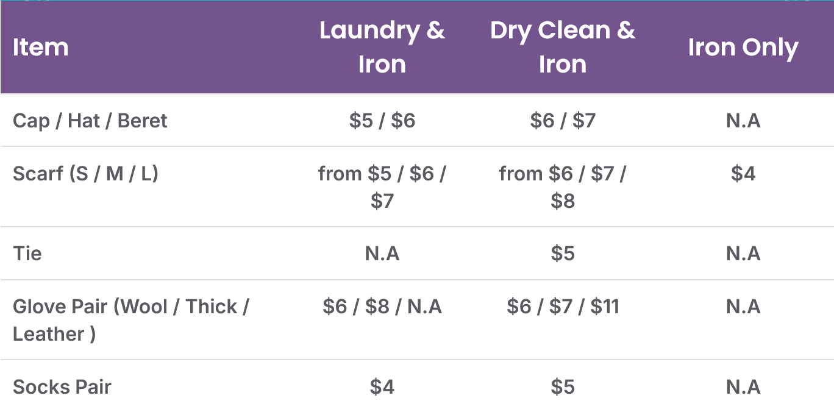Click the $4 socks laundry price
The image size is (834, 412).
point(382,387)
